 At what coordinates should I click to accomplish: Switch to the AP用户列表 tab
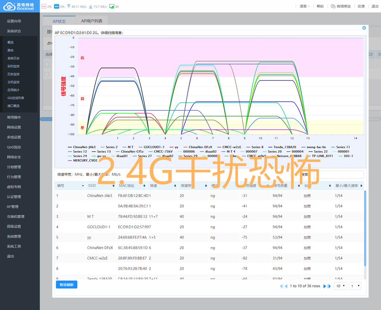pos(92,21)
